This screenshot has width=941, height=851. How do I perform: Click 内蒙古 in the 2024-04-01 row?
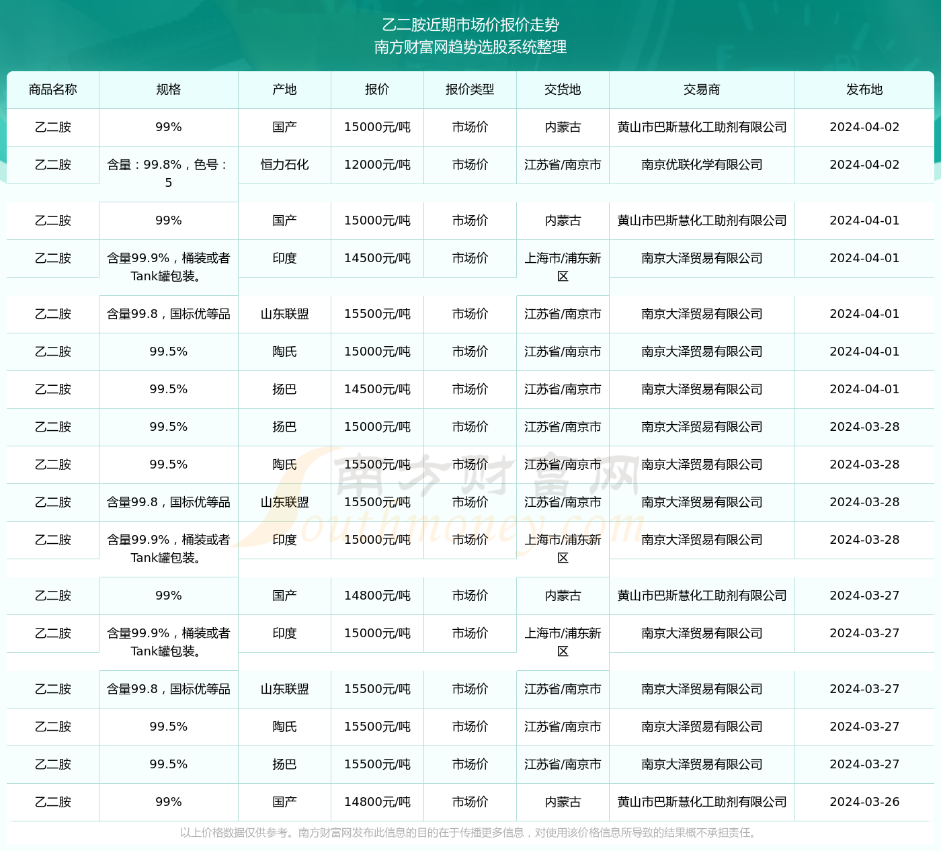click(x=563, y=220)
